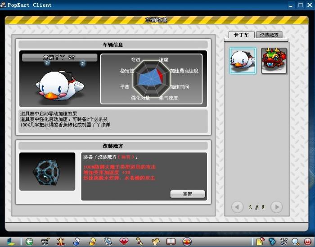Click the red power exit icon
The width and height of the screenshot is (315, 247).
coord(307,242)
